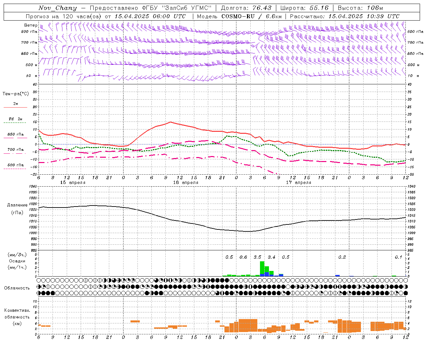Click the Давление pressure axis label
Viewport: 425px width, 340px height.
coord(17,205)
